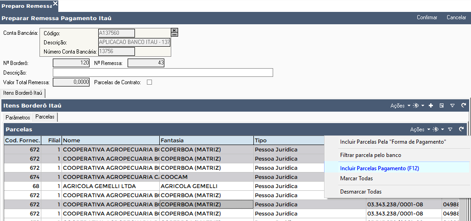The height and width of the screenshot is (221, 471).
Task: Sort by the Fantasia column header
Action: (x=207, y=140)
